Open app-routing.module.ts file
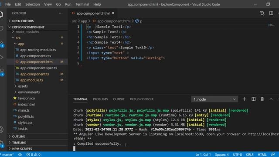The image size is (279, 157). (x=37, y=50)
